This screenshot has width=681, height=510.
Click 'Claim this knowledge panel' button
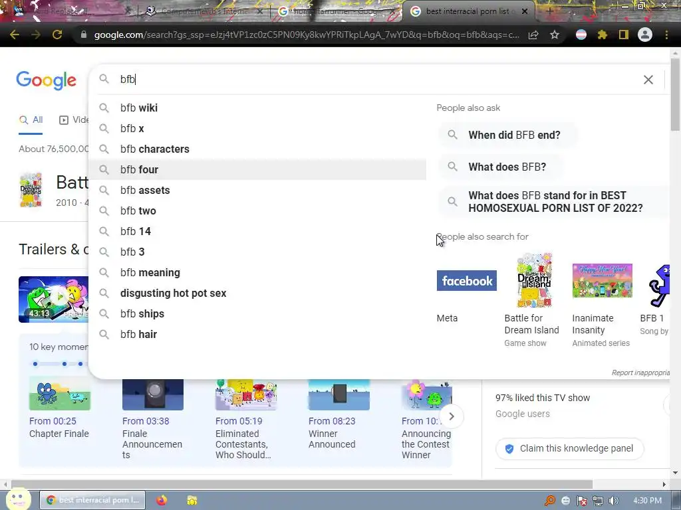coord(569,448)
